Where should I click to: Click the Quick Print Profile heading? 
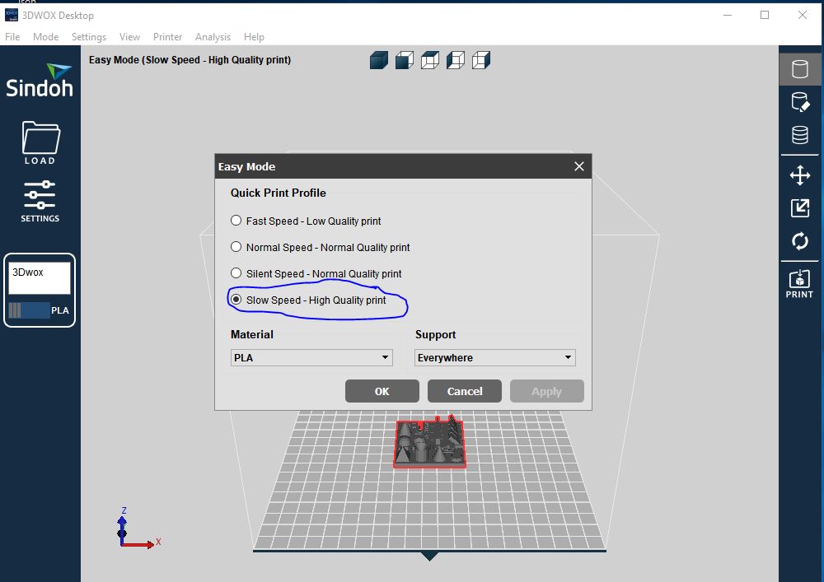(278, 193)
